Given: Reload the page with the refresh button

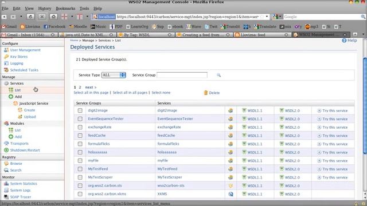Looking at the screenshot, I should (x=30, y=17).
